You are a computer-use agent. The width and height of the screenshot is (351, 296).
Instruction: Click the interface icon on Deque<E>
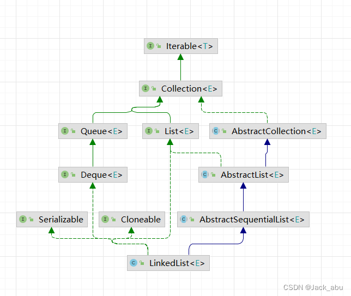click(65, 174)
